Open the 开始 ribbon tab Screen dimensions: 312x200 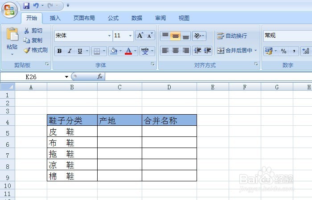coord(32,18)
